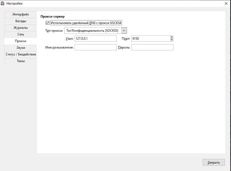Screen dimensions: 231x171
Task: Click the Тип прокси label
Action: [x=54, y=31]
